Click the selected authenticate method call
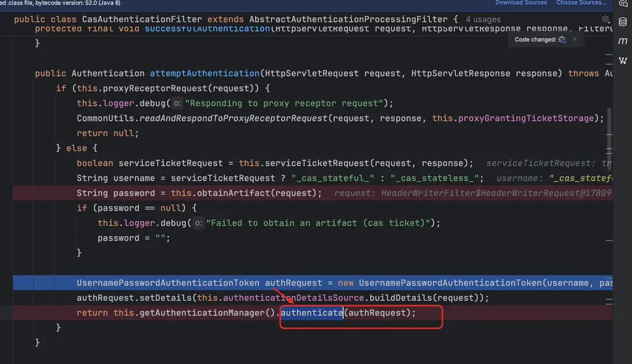The image size is (632, 364). [x=311, y=312]
